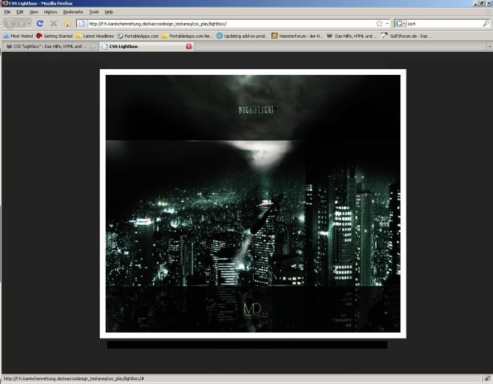The height and width of the screenshot is (384, 493).
Task: Open the search engine chooser dropdown
Action: click(400, 24)
